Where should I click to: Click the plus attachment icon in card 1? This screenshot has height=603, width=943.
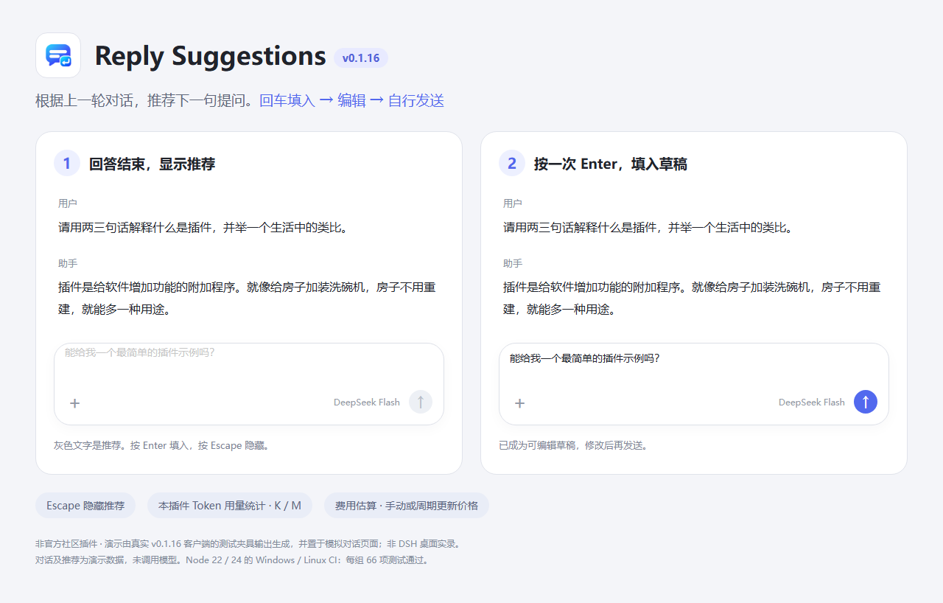point(74,403)
